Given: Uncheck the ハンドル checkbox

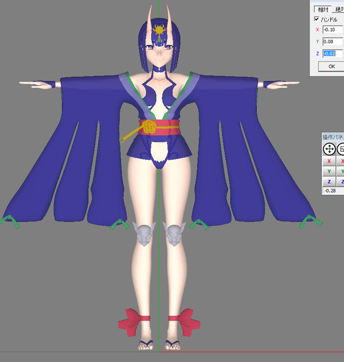Looking at the screenshot, I should [x=316, y=19].
